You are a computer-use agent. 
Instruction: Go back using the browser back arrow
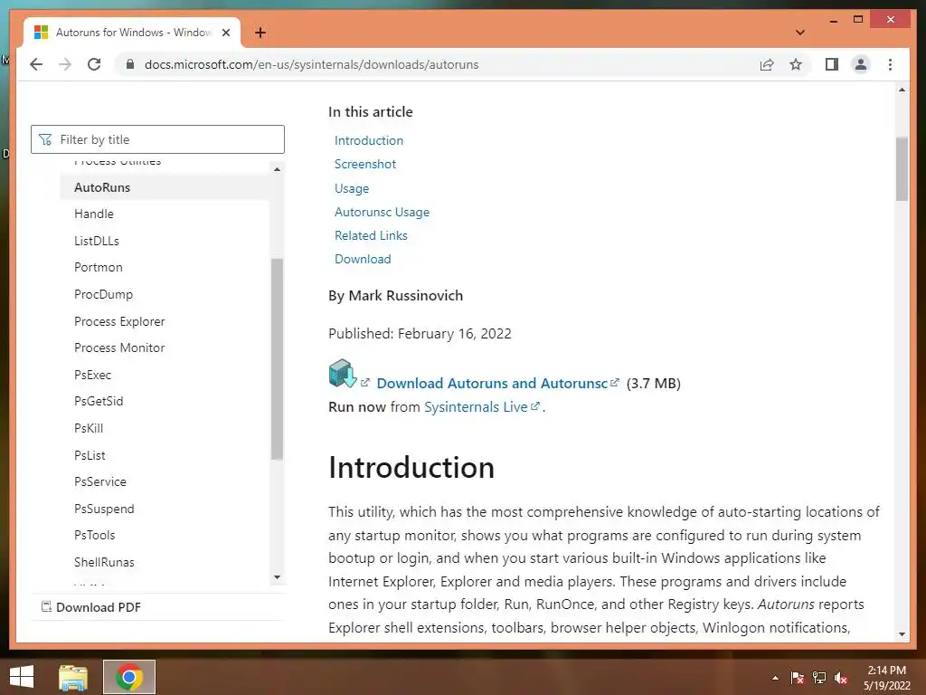tap(36, 64)
